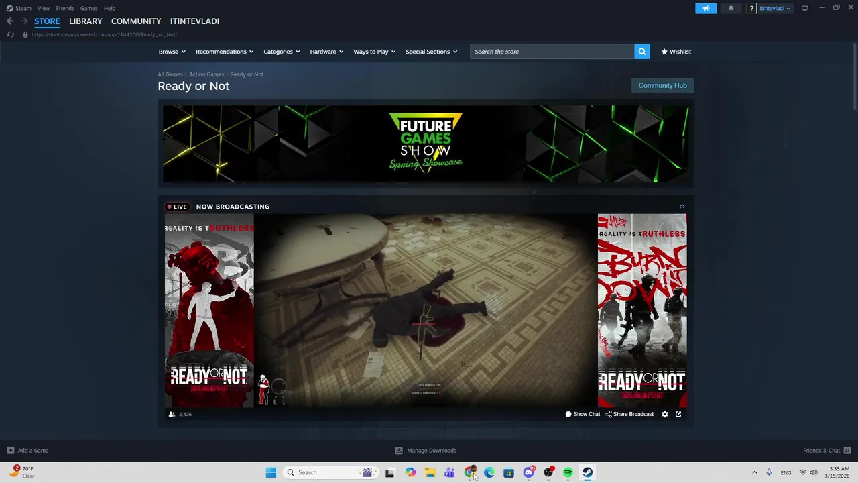Show hidden system tray icons
858x483 pixels.
point(754,472)
